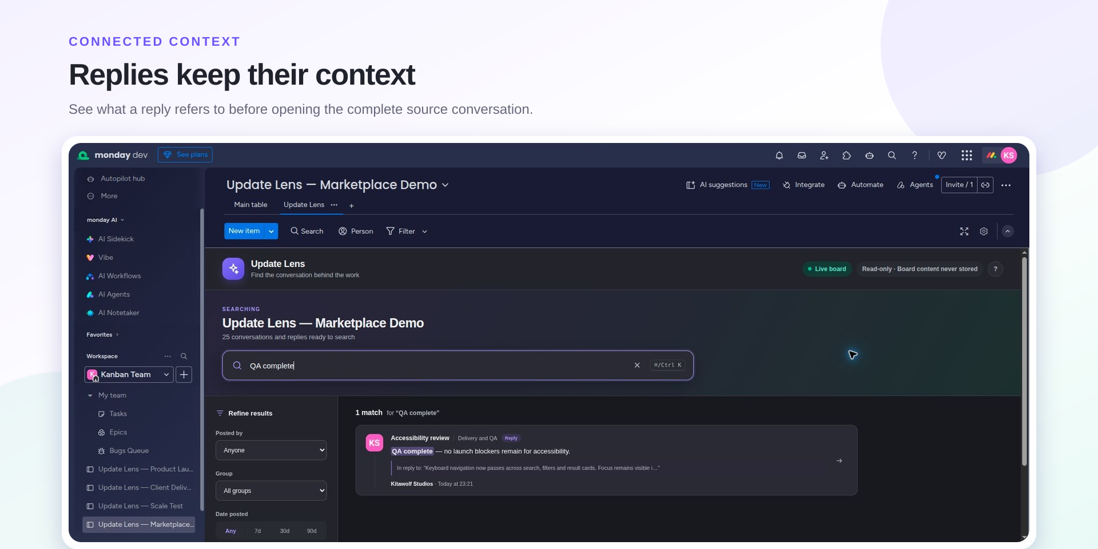
Task: Click the monday dev logo
Action: 113,155
